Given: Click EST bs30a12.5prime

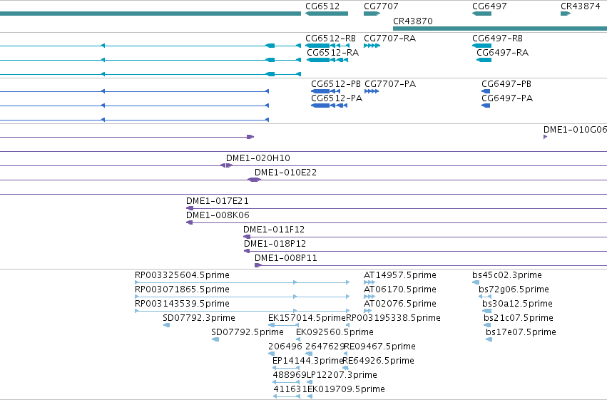Looking at the screenshot, I should click(517, 304).
